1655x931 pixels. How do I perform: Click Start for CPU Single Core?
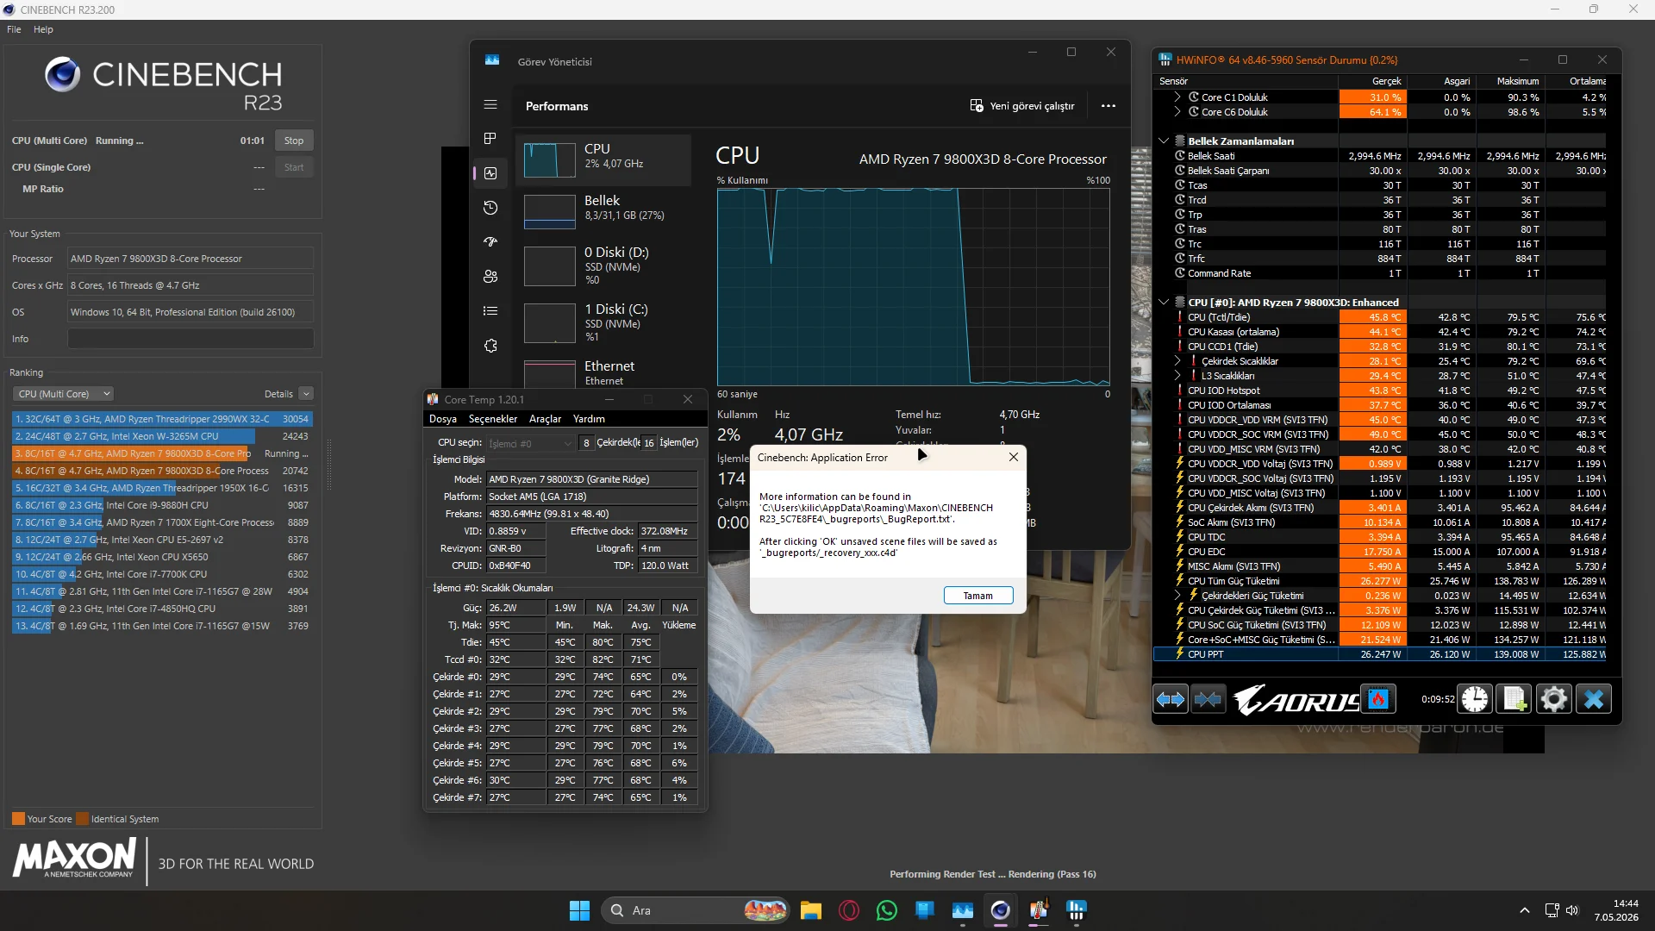294,167
